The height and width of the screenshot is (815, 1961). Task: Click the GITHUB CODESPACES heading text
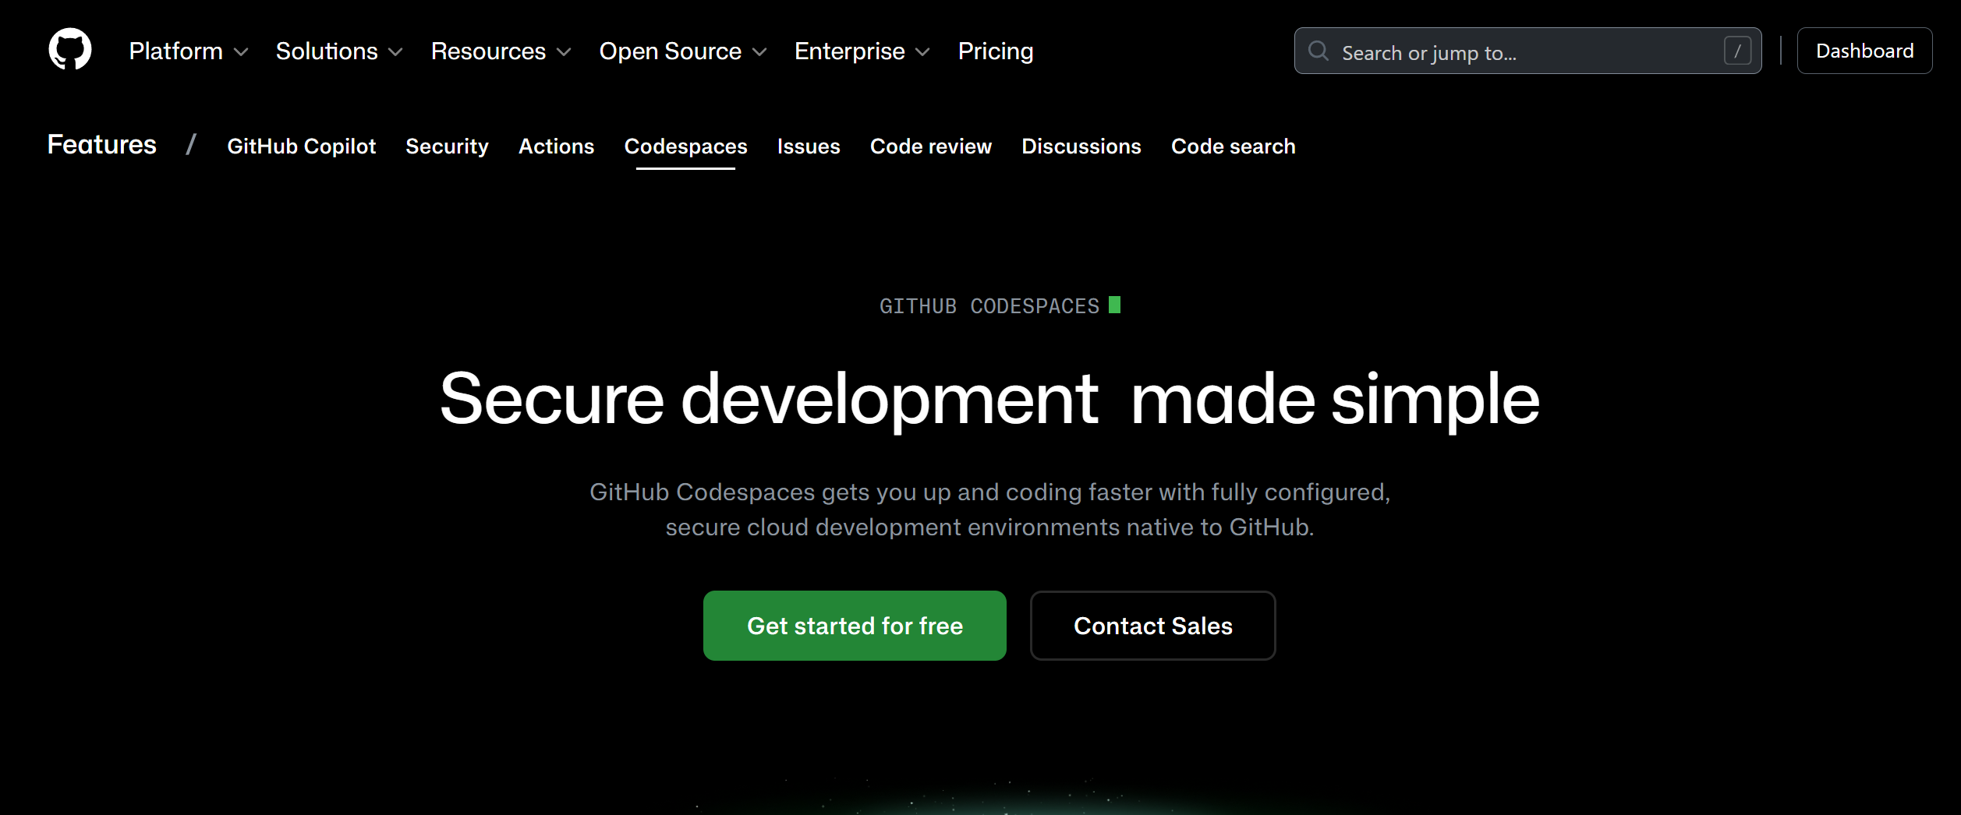click(989, 306)
